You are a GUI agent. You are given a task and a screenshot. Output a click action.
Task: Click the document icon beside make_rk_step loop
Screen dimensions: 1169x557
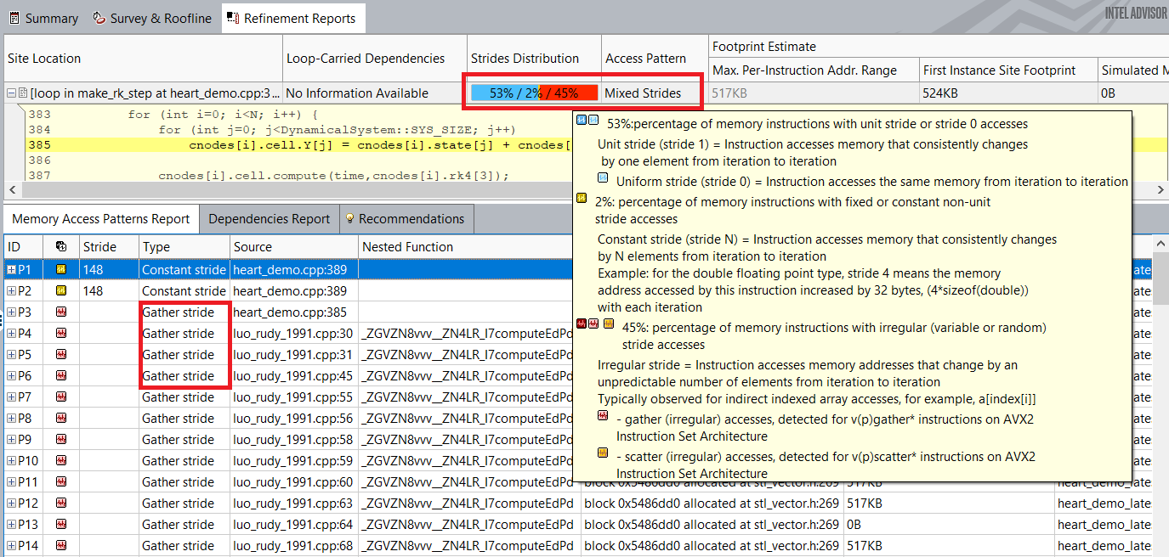coord(23,93)
